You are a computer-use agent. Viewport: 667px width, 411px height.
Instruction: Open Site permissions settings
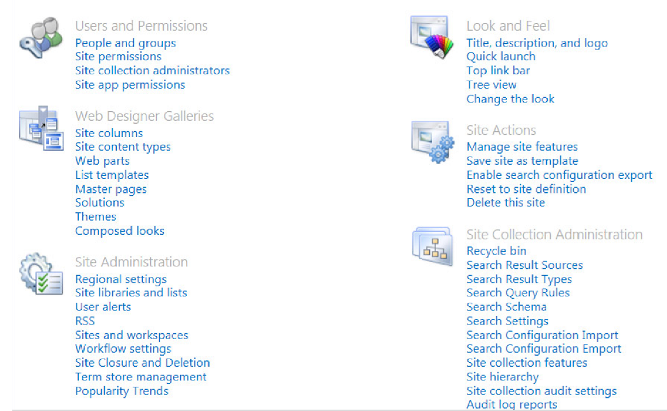tap(118, 56)
